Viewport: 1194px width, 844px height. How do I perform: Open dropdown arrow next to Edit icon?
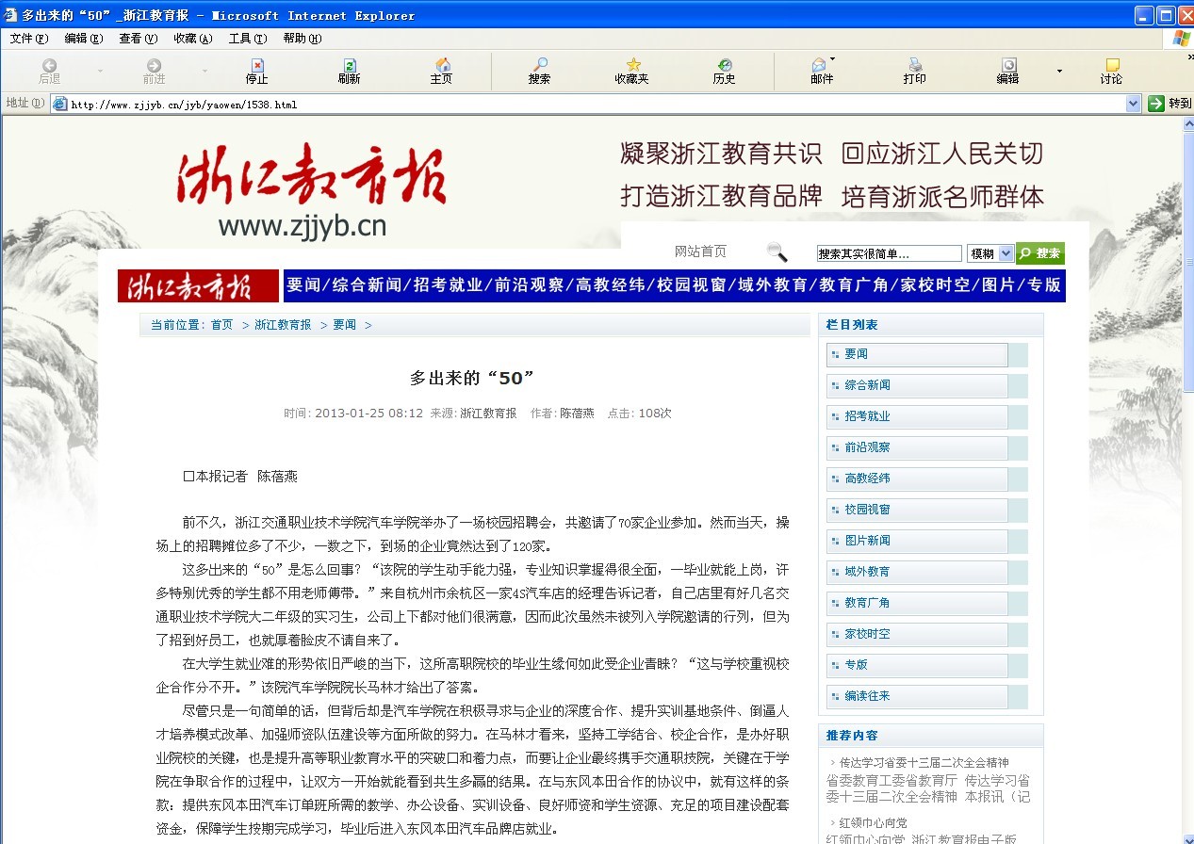pos(1059,71)
